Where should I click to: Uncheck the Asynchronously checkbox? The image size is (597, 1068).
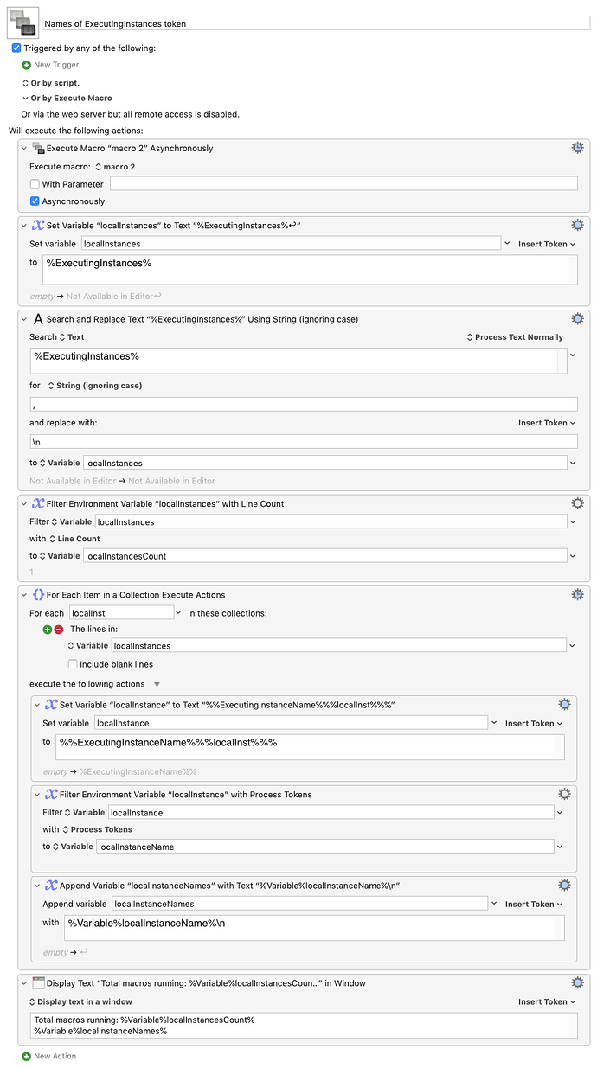click(35, 201)
